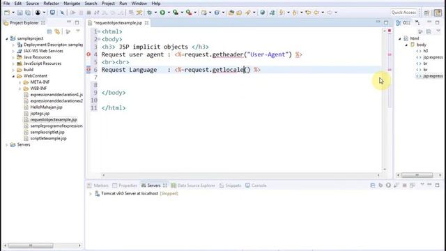446x251 pixels.
Task: Select jsptags.jsp in Project Explorer
Action: coord(40,114)
